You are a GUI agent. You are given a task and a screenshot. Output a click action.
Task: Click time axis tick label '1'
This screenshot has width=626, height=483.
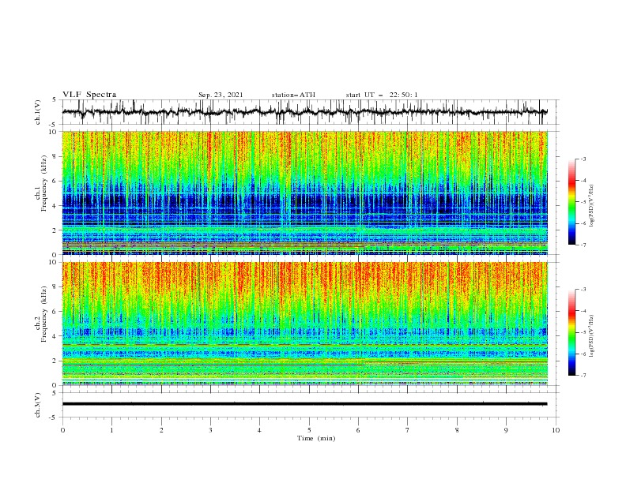coord(111,430)
